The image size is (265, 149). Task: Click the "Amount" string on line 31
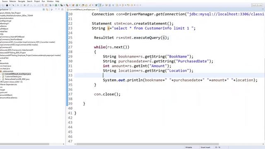[x=158, y=66]
